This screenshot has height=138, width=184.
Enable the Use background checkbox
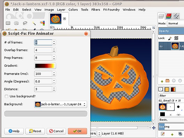pos(7,96)
